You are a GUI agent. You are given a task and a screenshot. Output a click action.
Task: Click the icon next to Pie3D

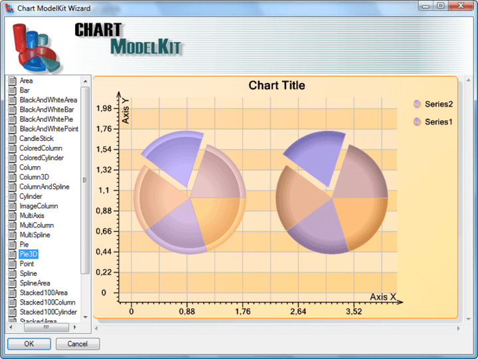tap(13, 254)
